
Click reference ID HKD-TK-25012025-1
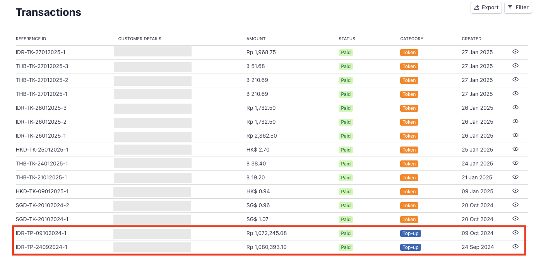42,150
